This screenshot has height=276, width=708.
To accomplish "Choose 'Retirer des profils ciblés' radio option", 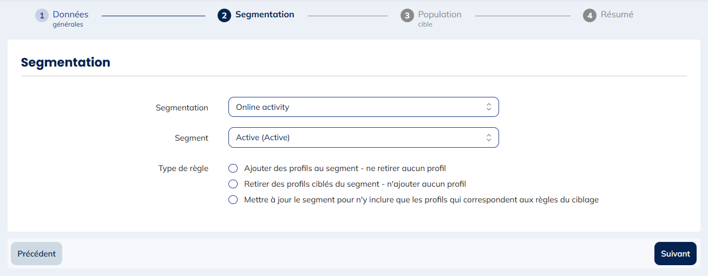I will tap(233, 184).
